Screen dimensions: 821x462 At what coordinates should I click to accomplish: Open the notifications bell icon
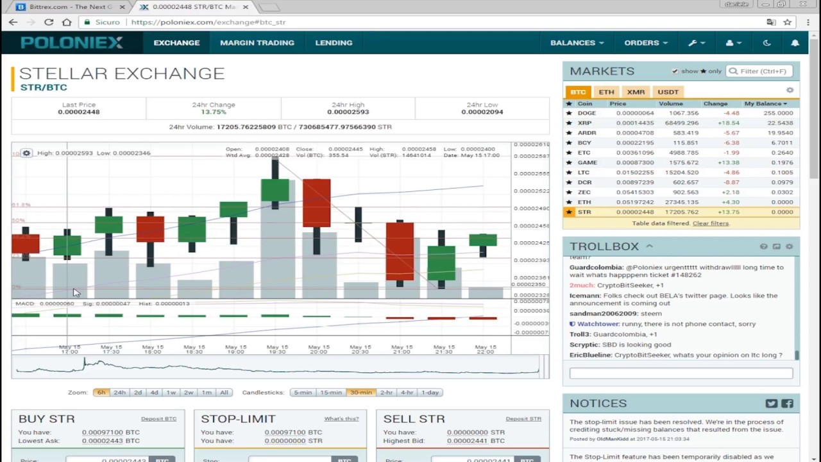pos(795,43)
